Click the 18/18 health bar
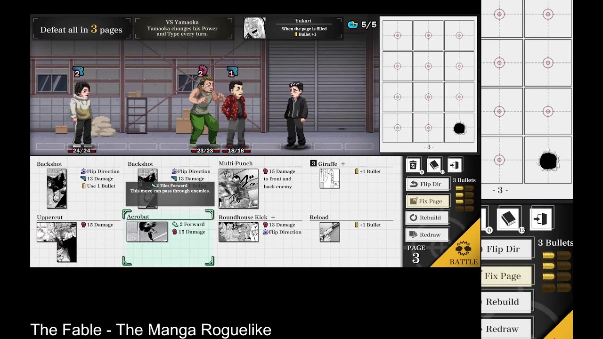603x339 pixels. [236, 151]
